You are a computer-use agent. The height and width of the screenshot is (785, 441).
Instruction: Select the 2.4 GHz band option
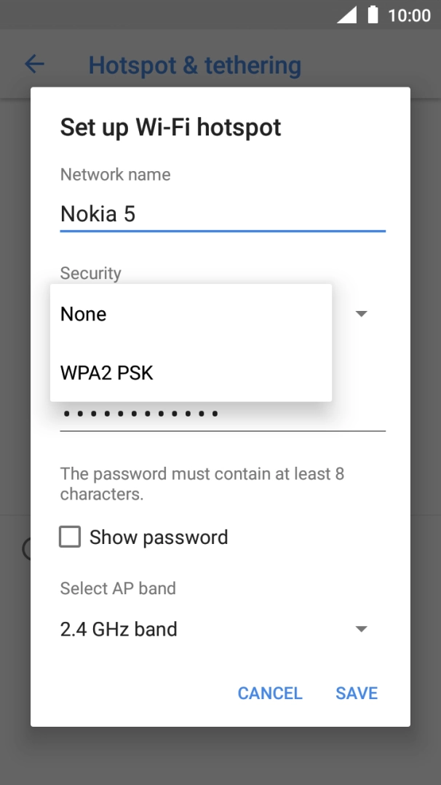[117, 628]
